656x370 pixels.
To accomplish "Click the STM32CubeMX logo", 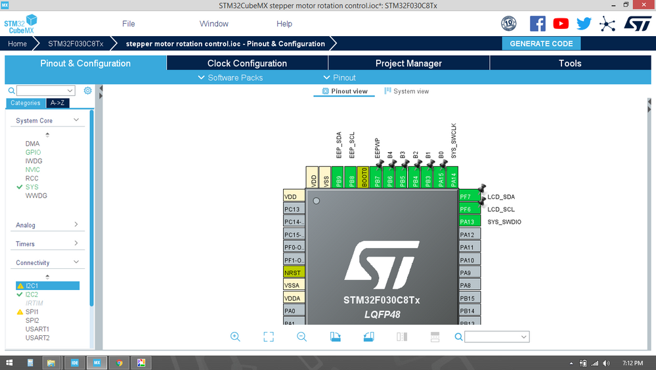I will (21, 24).
